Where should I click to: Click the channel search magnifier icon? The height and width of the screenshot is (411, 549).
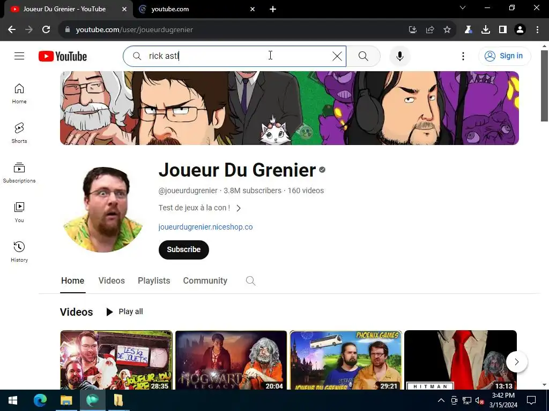pyautogui.click(x=250, y=280)
